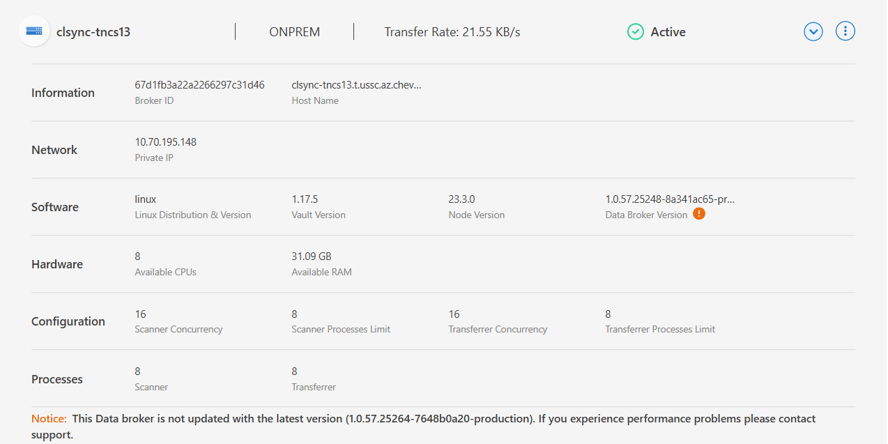Collapse the broker details panel using the chevron
This screenshot has height=444, width=888.
click(813, 31)
